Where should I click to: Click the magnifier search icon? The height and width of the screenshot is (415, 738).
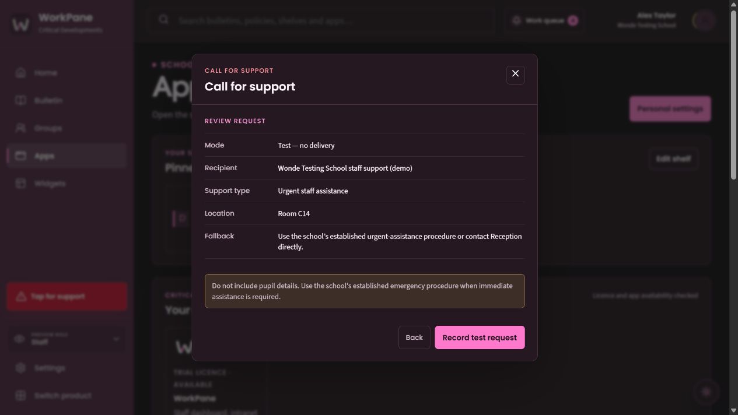point(164,20)
